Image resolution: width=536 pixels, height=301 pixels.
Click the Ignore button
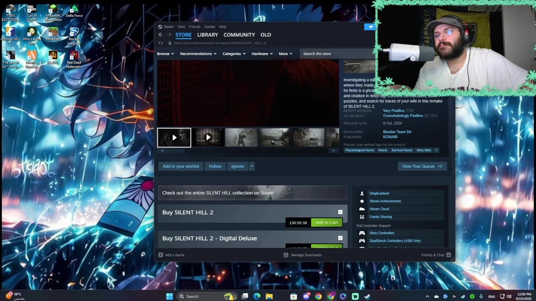pos(237,166)
